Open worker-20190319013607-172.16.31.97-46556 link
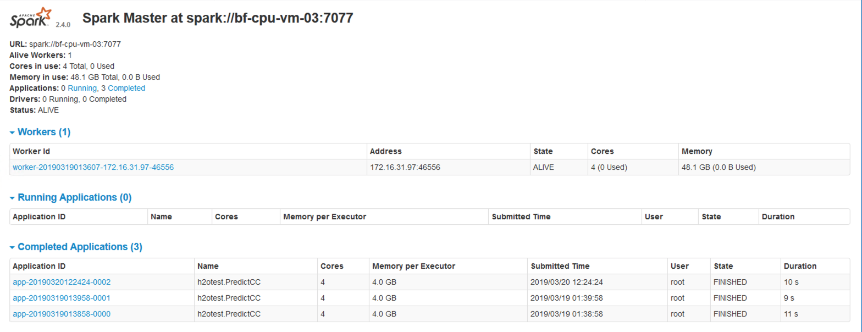The width and height of the screenshot is (862, 332). 93,167
